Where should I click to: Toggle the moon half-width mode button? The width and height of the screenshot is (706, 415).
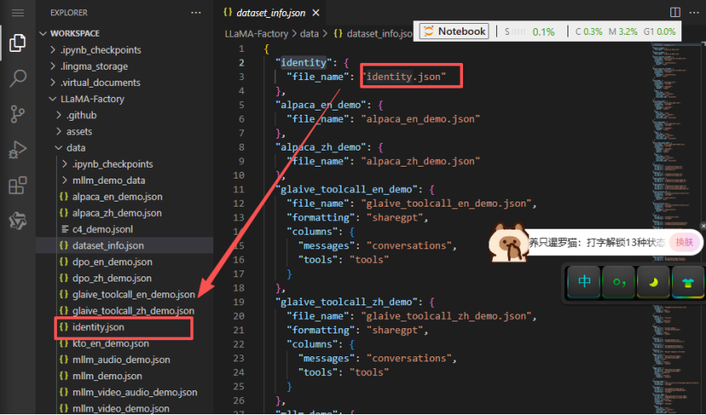coord(653,281)
